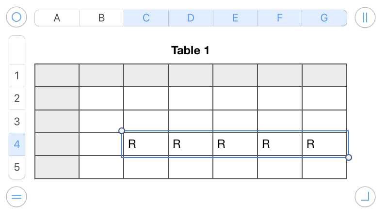Click empty cell B2
387x220 pixels.
pyautogui.click(x=101, y=98)
